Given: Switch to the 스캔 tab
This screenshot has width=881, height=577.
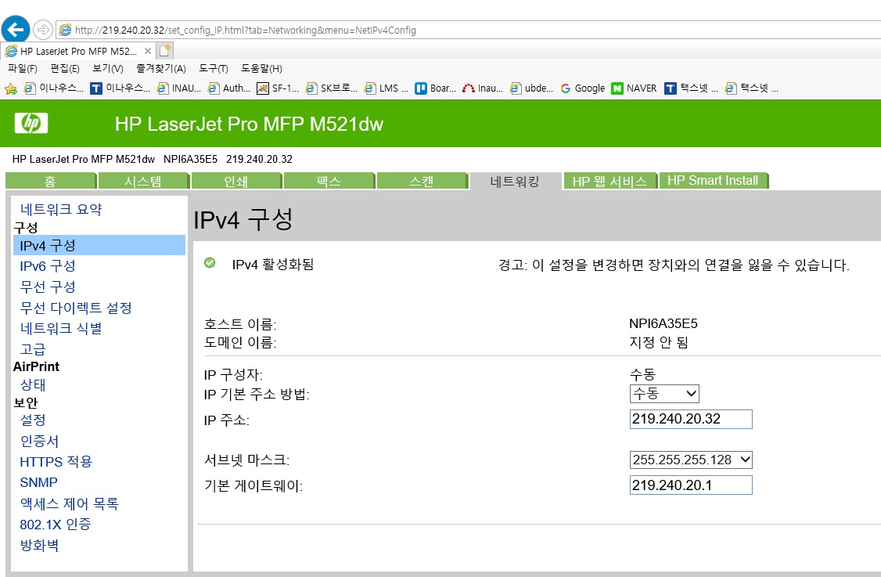Looking at the screenshot, I should pos(422,181).
